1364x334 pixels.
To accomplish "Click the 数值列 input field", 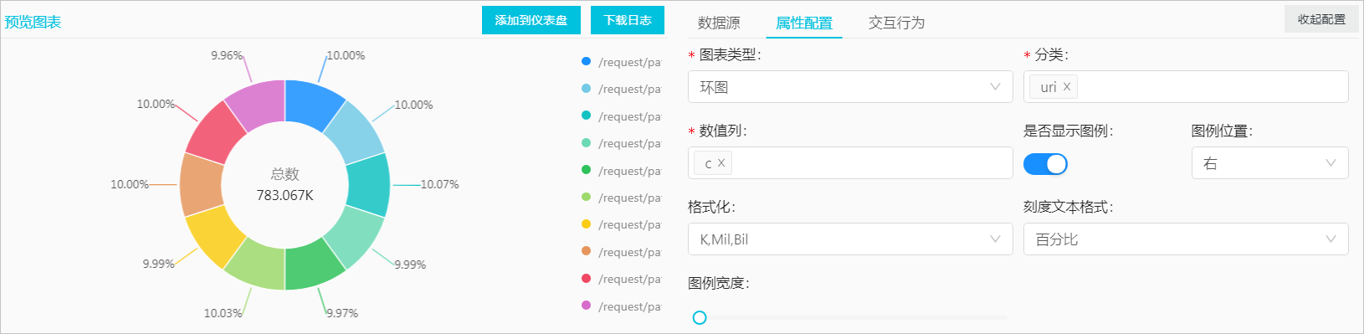I will [x=850, y=163].
